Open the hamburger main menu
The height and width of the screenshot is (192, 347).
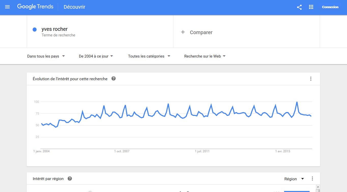(x=7, y=7)
